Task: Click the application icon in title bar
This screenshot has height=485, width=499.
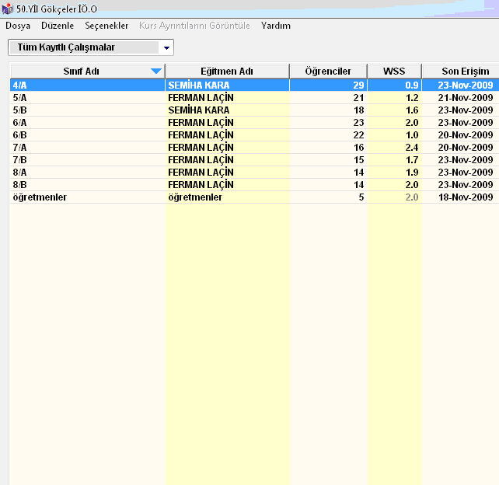Action: point(7,9)
